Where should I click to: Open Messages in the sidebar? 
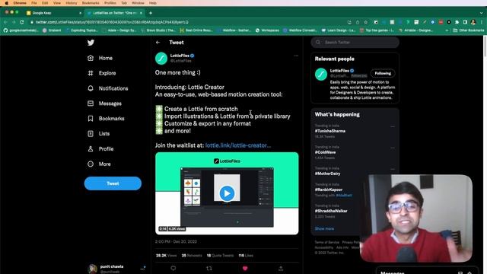click(104, 104)
